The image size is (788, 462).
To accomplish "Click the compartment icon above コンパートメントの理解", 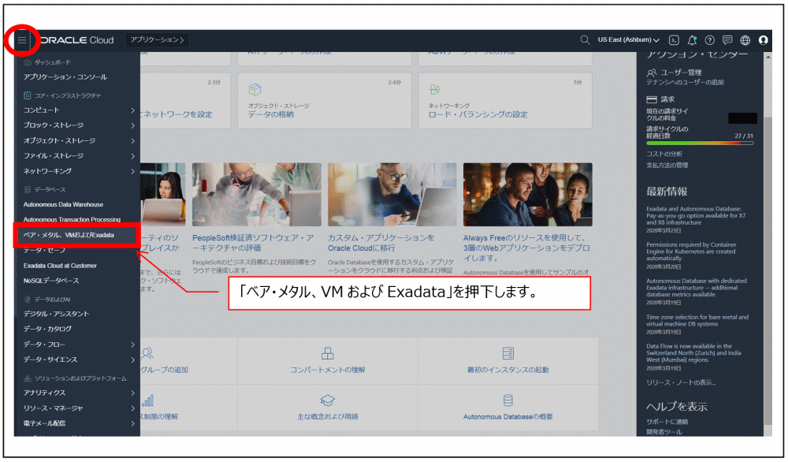I will [328, 353].
